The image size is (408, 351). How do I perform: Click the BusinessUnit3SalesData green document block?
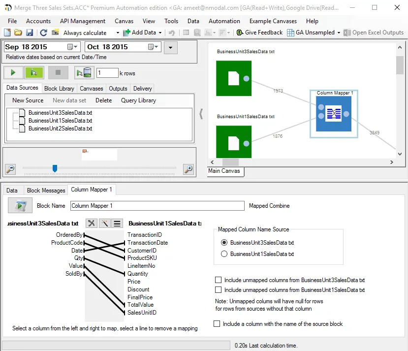(x=233, y=78)
